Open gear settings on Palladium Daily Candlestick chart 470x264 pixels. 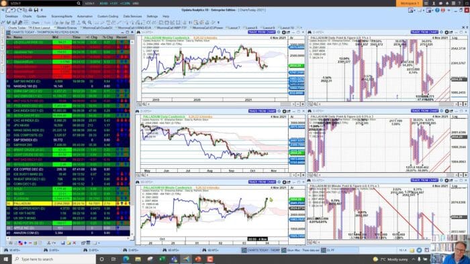click(x=283, y=111)
